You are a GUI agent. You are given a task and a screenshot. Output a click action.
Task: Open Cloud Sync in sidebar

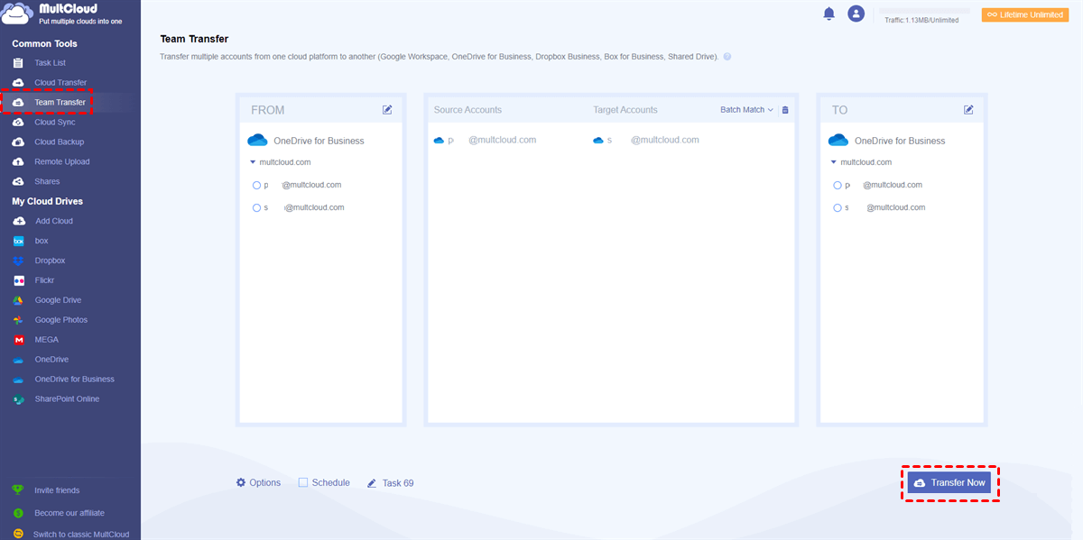[x=55, y=123]
